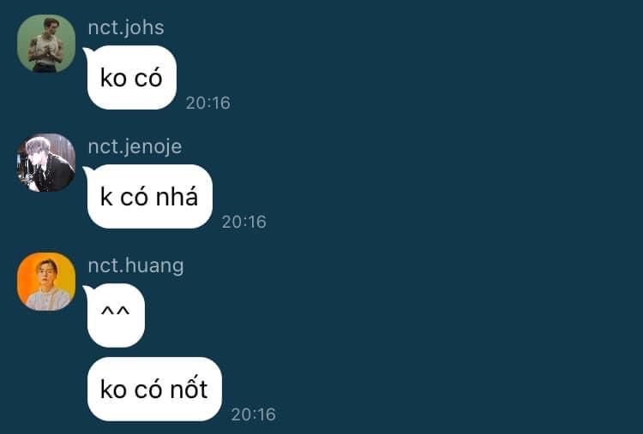Select the nct.jenoje username label
643x434 pixels.
point(135,147)
